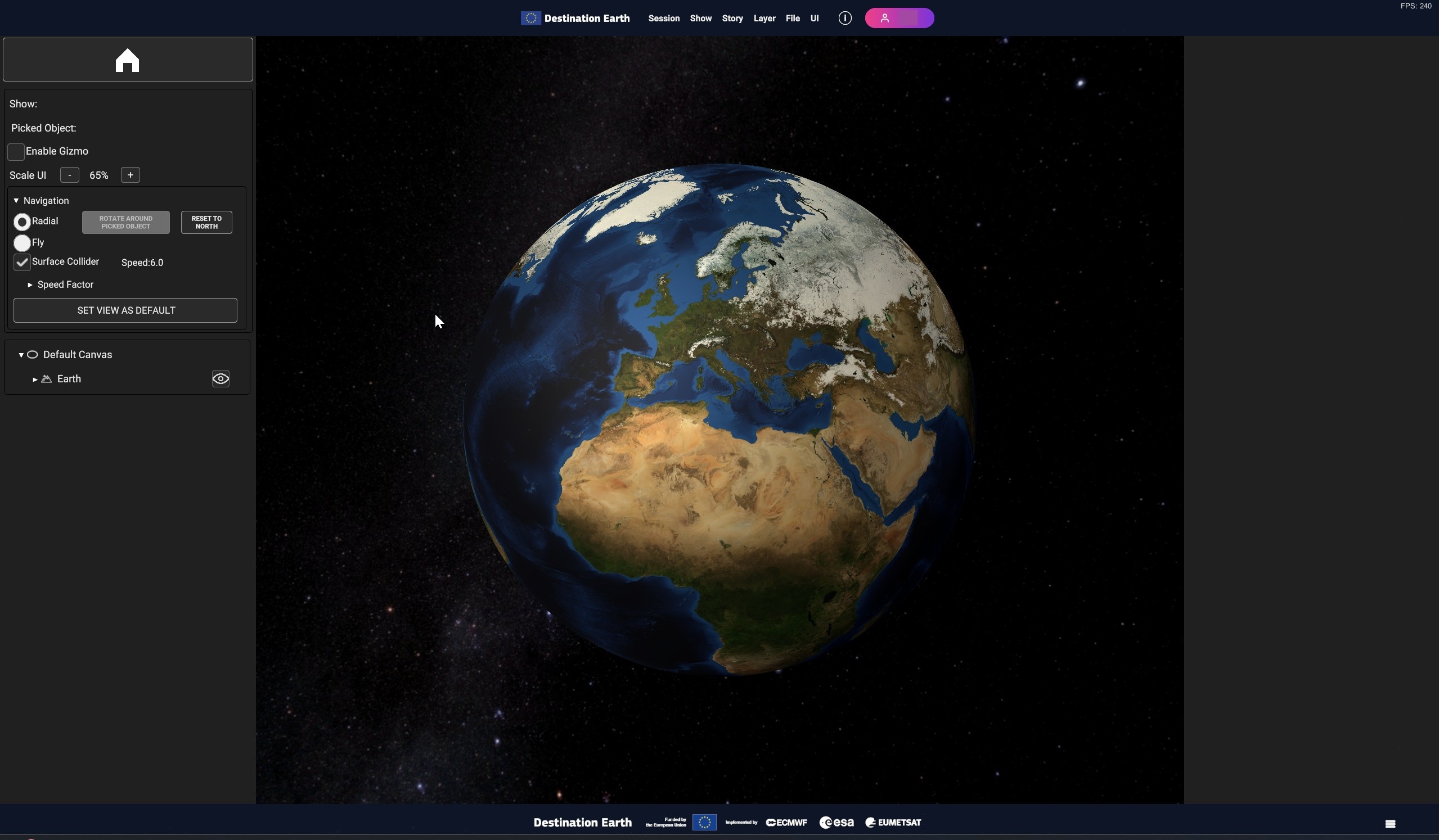Click the pink user profile button
The width and height of the screenshot is (1439, 840).
[899, 18]
